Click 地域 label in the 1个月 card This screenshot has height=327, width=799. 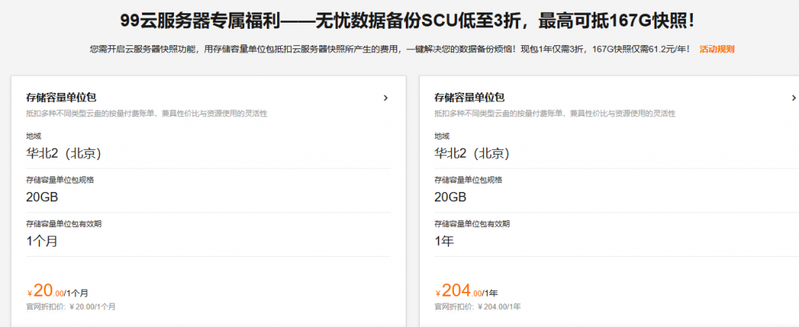34,136
